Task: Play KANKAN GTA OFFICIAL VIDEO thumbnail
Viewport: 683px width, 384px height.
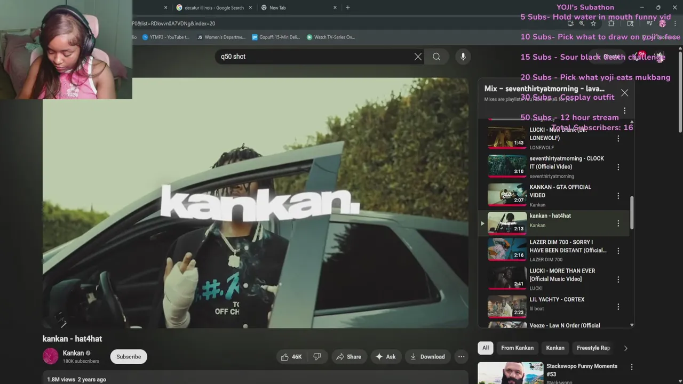Action: [507, 194]
